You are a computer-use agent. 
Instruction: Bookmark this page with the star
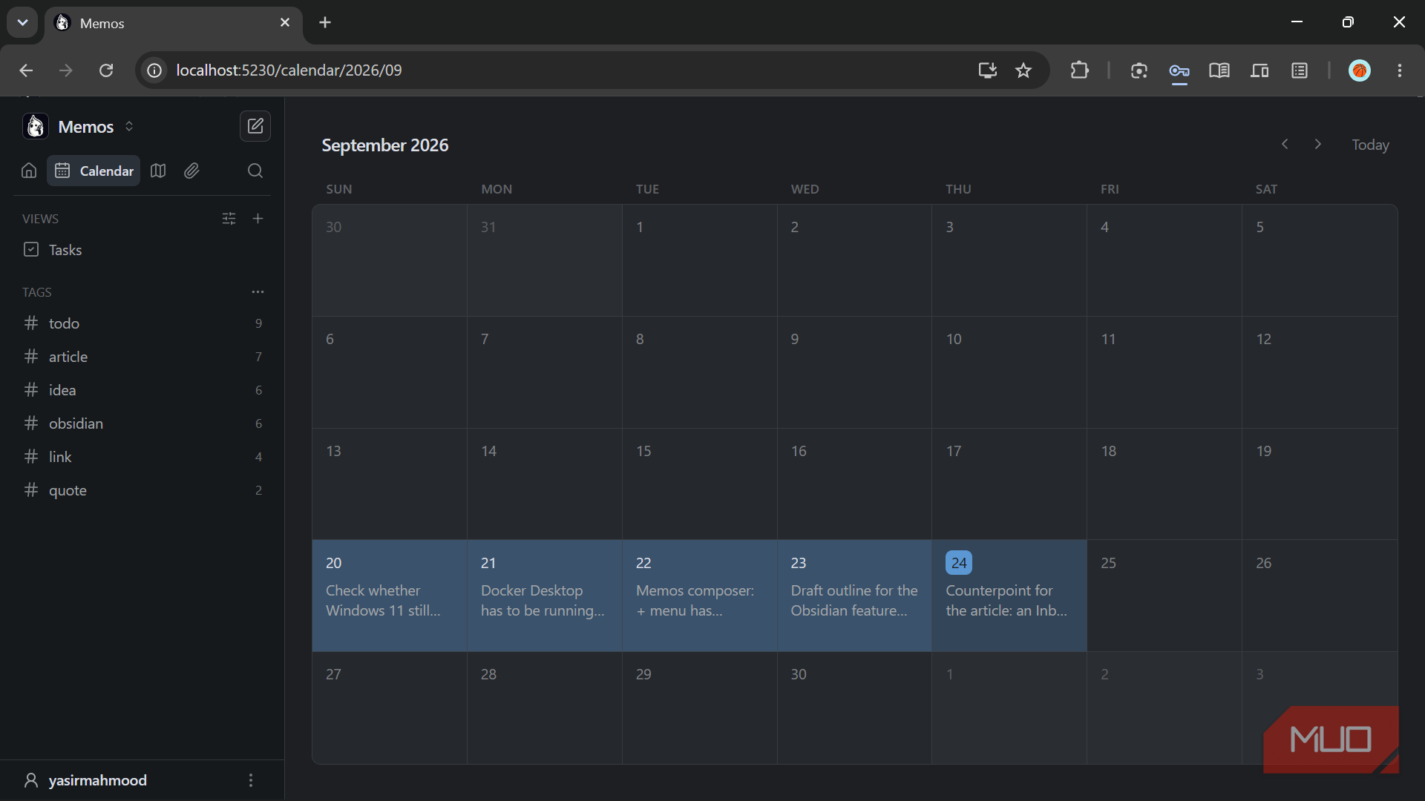(x=1023, y=70)
